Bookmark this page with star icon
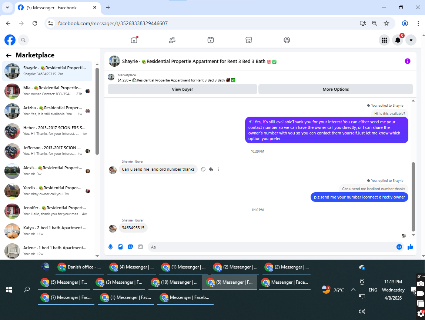The height and width of the screenshot is (320, 425). tap(386, 23)
